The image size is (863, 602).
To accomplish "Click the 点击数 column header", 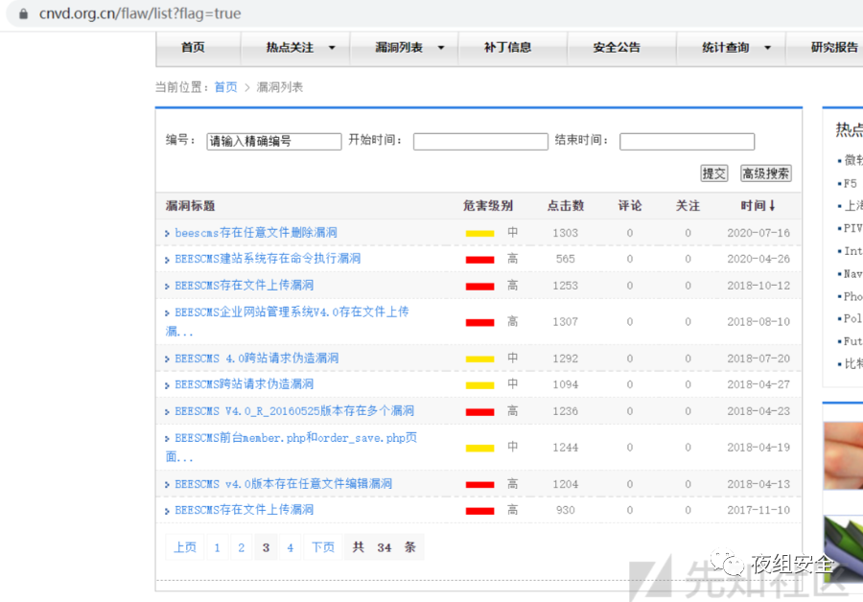I will [x=565, y=206].
